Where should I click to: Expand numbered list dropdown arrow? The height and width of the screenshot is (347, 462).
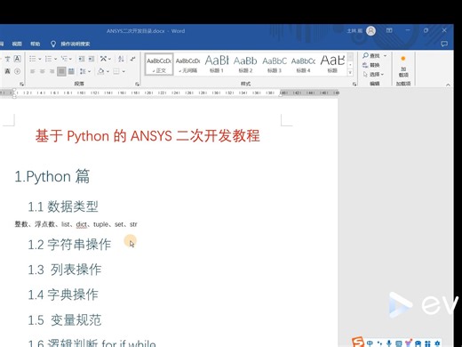tap(55, 59)
